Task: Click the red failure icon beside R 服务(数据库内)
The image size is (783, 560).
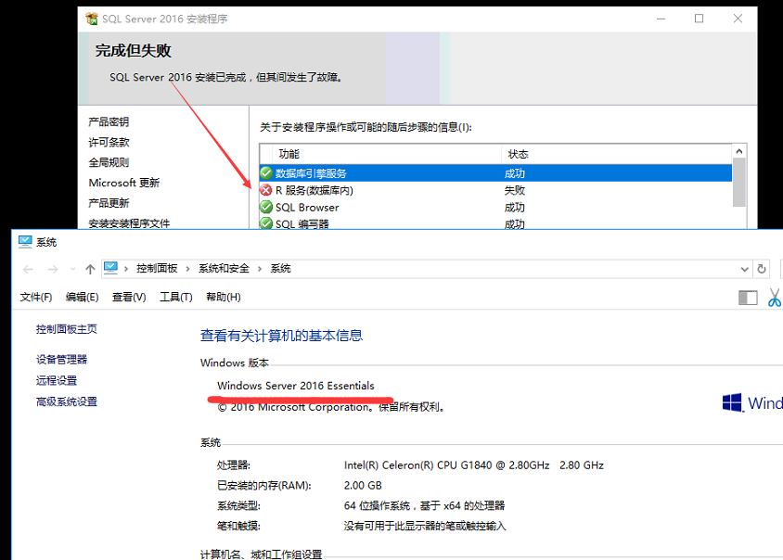Action: (266, 190)
